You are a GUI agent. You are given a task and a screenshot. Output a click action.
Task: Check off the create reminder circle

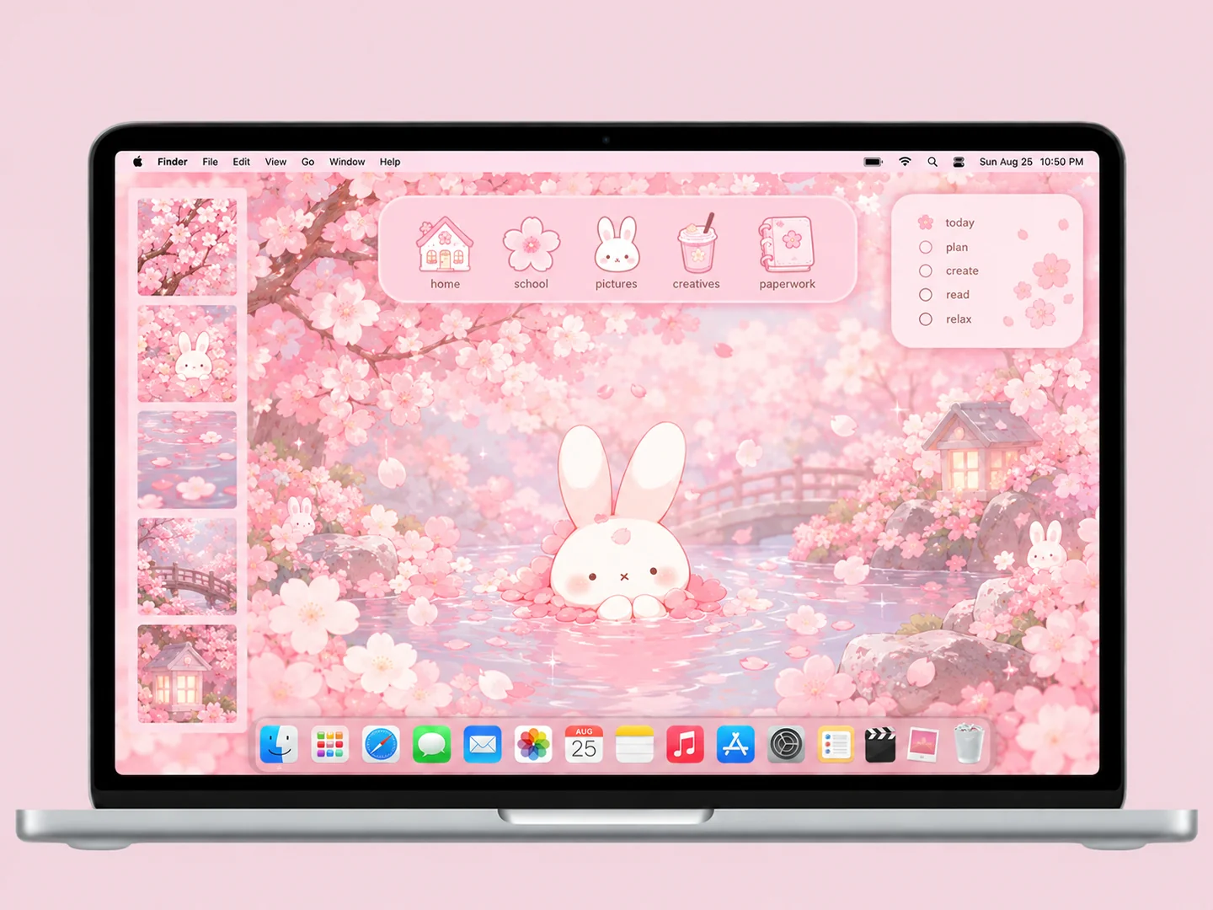(x=926, y=270)
